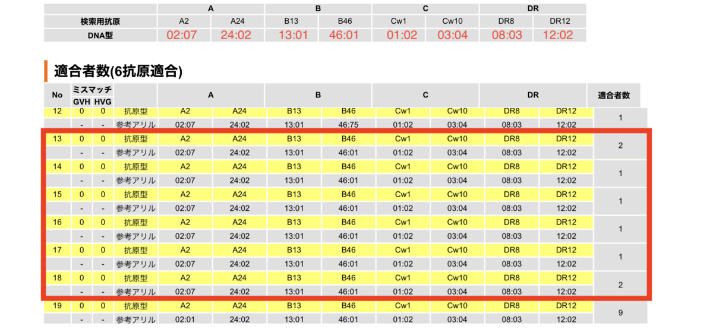This screenshot has width=713, height=329.
Task: Select row number 18
Action: pos(57,278)
